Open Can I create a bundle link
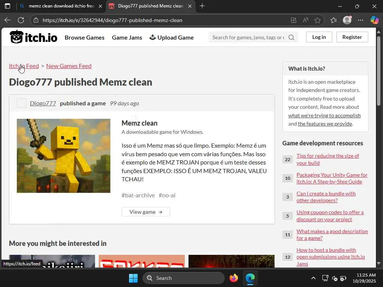 coord(326,197)
